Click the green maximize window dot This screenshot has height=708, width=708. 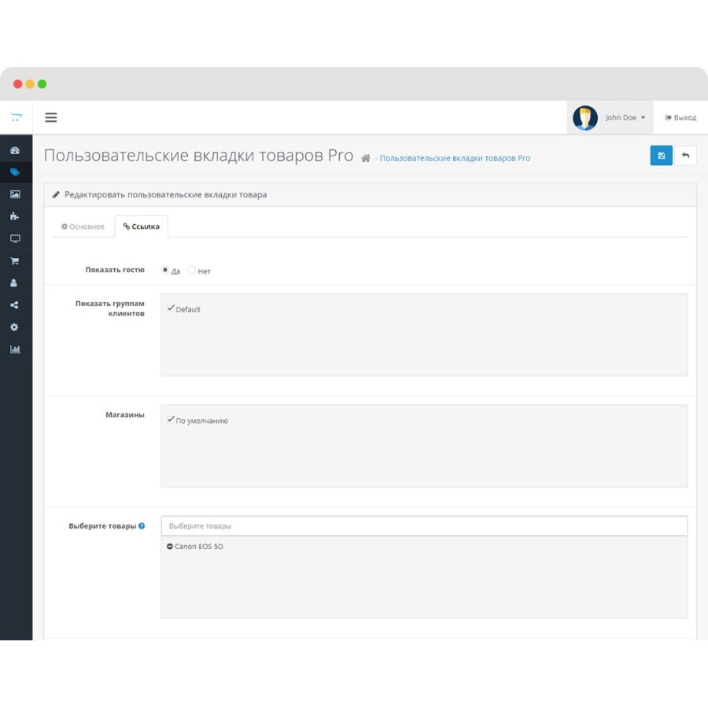42,84
